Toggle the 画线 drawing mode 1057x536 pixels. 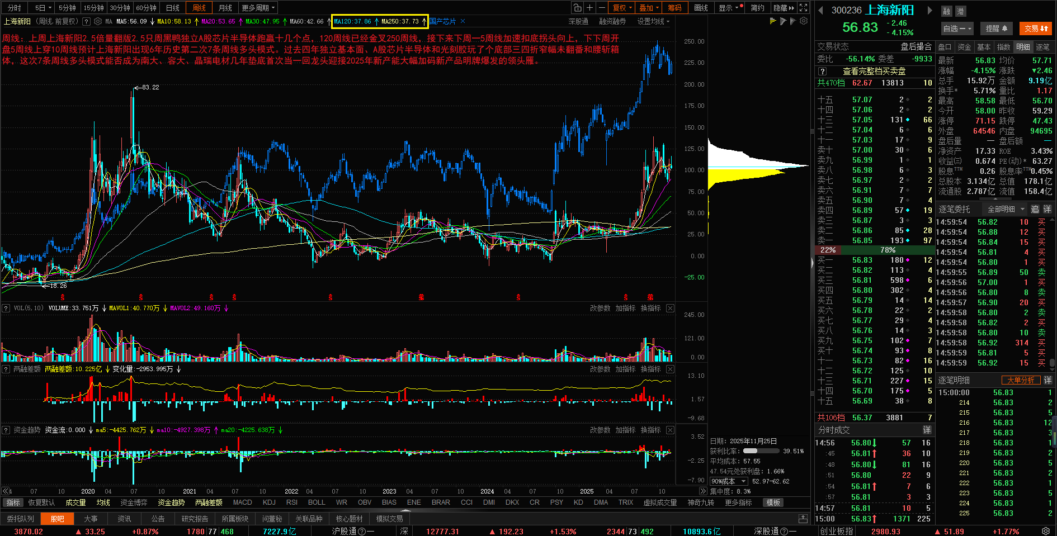pos(701,8)
